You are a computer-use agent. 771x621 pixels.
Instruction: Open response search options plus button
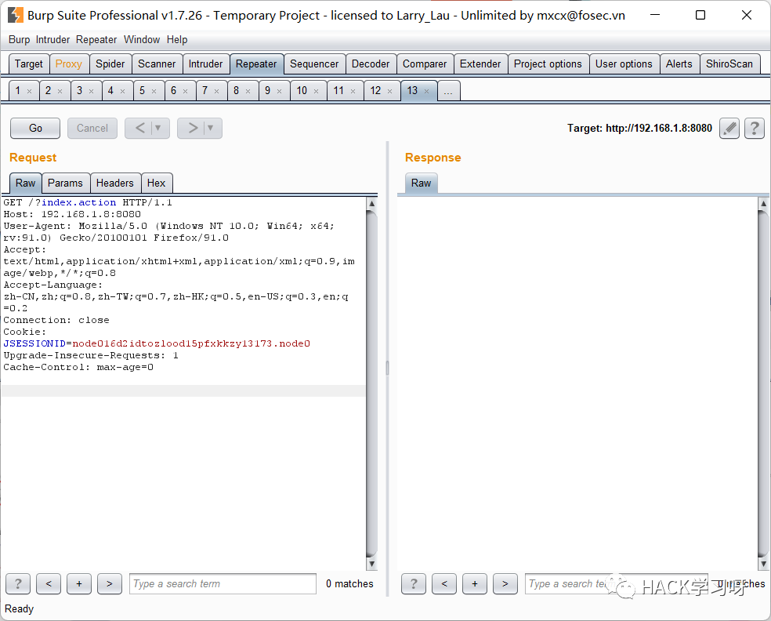point(475,583)
